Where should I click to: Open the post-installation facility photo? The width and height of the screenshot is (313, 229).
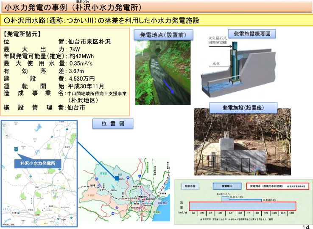click(x=243, y=142)
